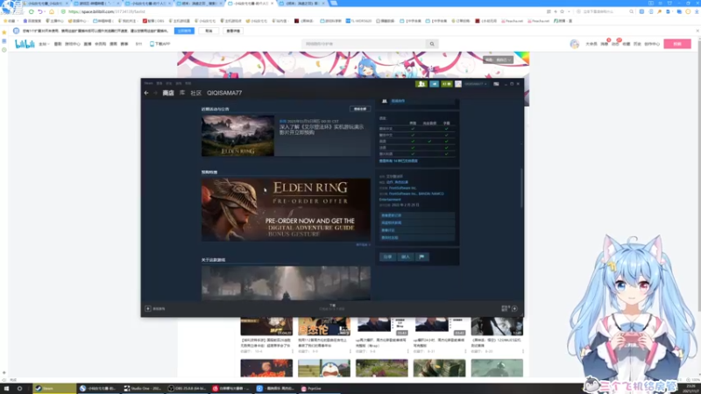The height and width of the screenshot is (394, 701).
Task: Open the Steam menu in the menu bar
Action: click(148, 83)
